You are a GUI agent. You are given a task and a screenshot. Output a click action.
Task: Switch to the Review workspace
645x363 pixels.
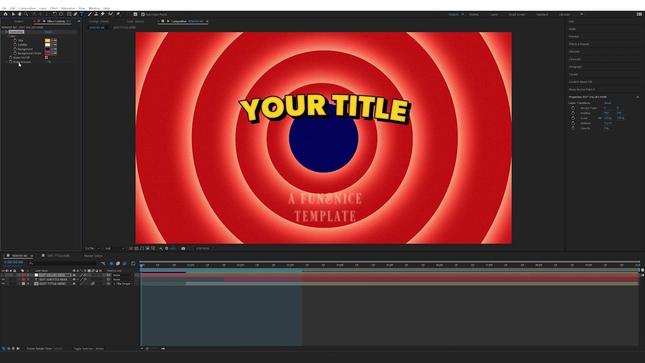474,14
